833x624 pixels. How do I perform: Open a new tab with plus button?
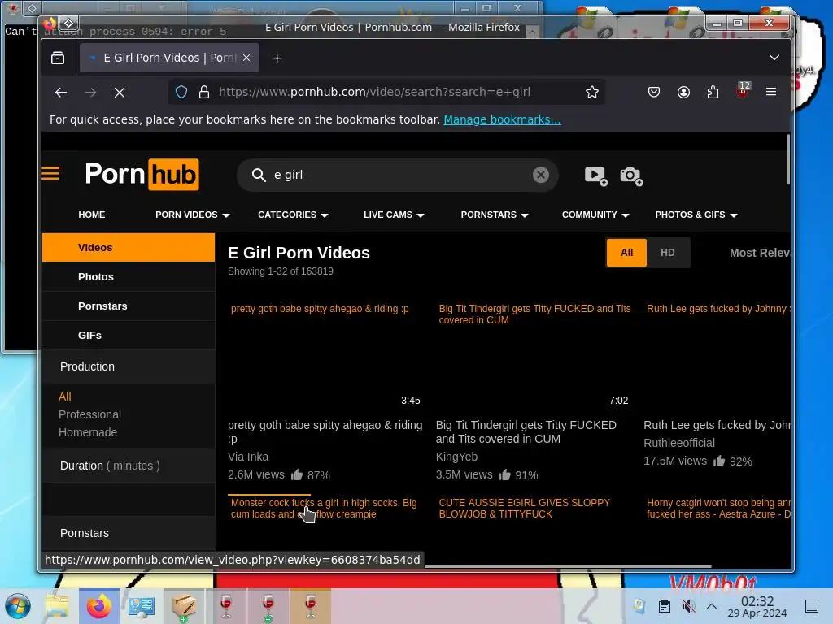pyautogui.click(x=277, y=58)
